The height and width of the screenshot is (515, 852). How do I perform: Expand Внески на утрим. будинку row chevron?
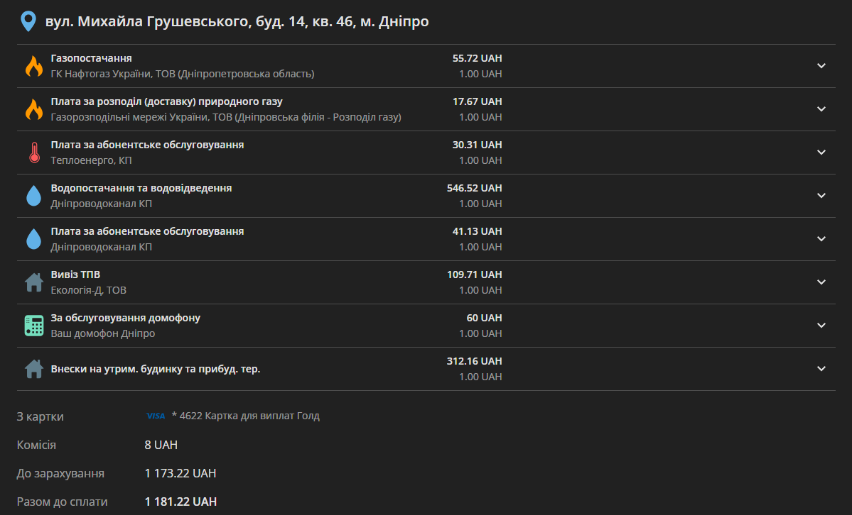tap(821, 369)
